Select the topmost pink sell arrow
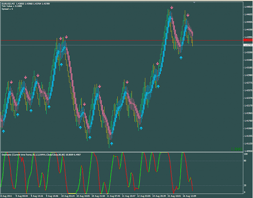The image size is (253, 198). point(172,8)
